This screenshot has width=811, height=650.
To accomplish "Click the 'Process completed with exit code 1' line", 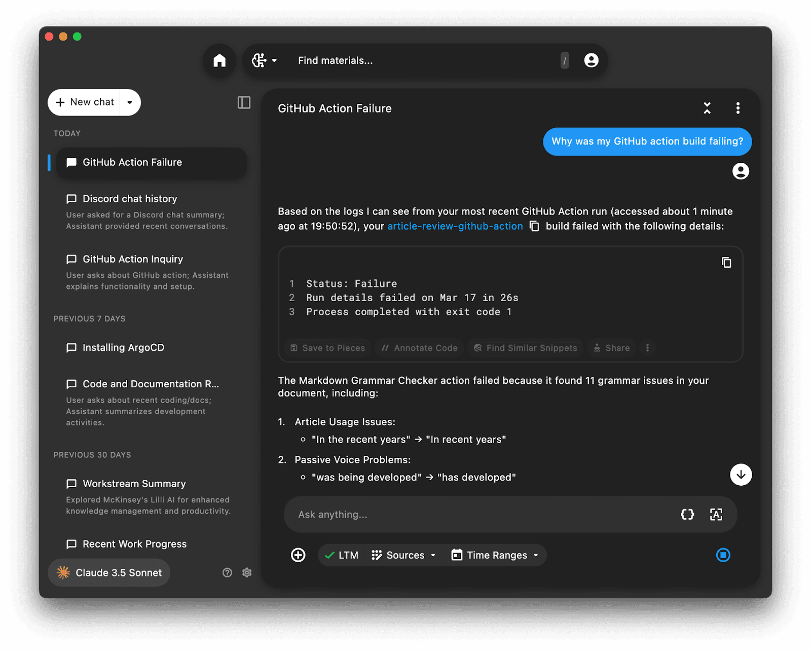I will (x=409, y=312).
